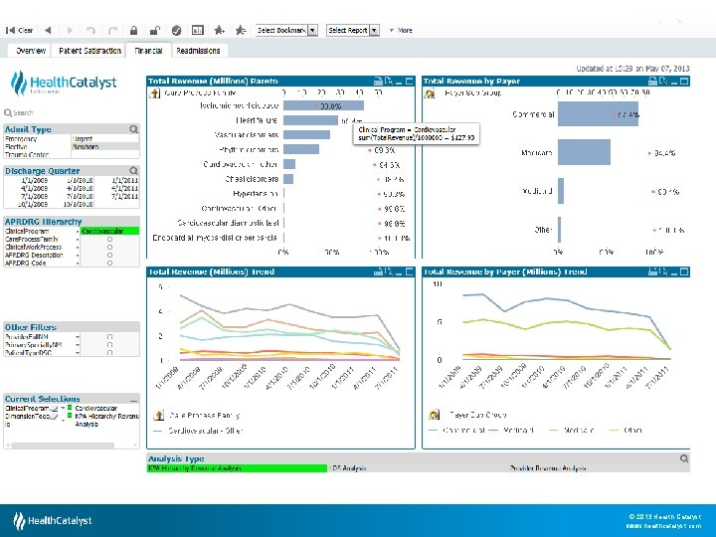Image resolution: width=716 pixels, height=537 pixels.
Task: Switch to the Patient Satisfaction tab
Action: [89, 51]
